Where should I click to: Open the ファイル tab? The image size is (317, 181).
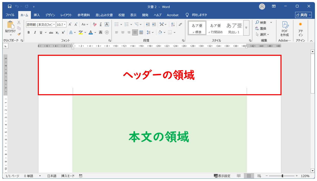[x=10, y=15]
